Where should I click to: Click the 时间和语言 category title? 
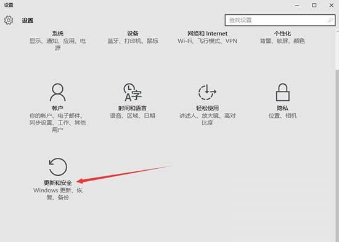[133, 108]
